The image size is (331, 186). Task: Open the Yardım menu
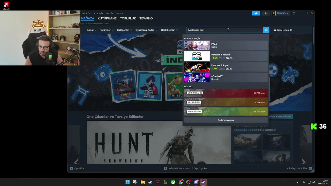click(119, 13)
